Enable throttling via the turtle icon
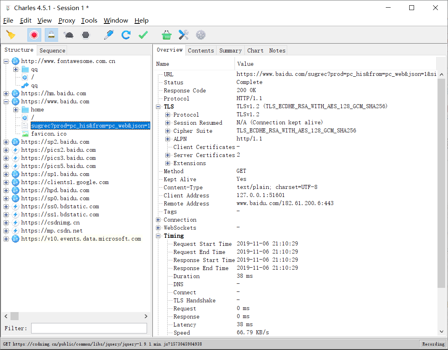 click(x=68, y=35)
